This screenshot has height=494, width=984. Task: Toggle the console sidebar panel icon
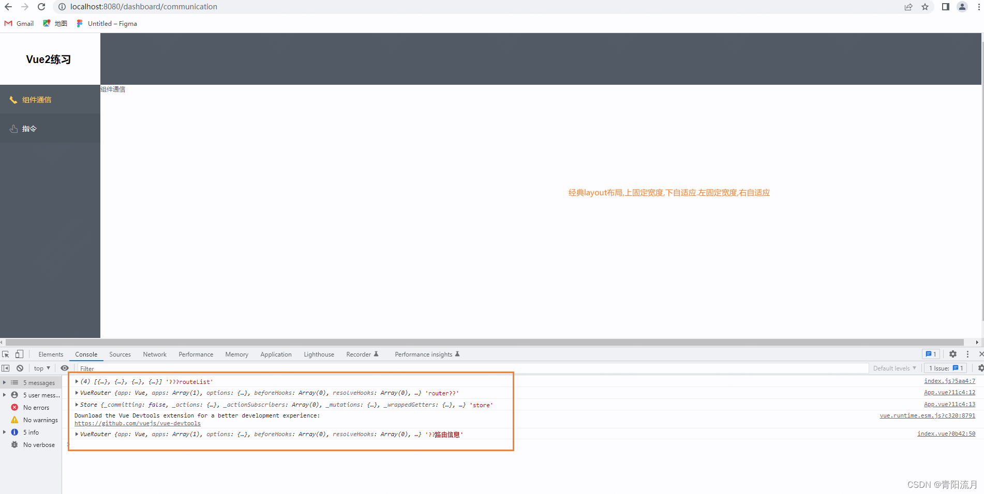click(6, 368)
